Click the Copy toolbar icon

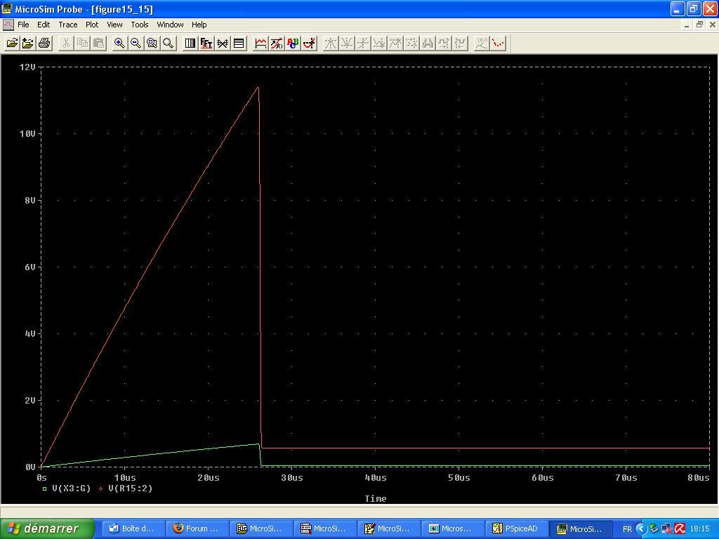coord(83,43)
